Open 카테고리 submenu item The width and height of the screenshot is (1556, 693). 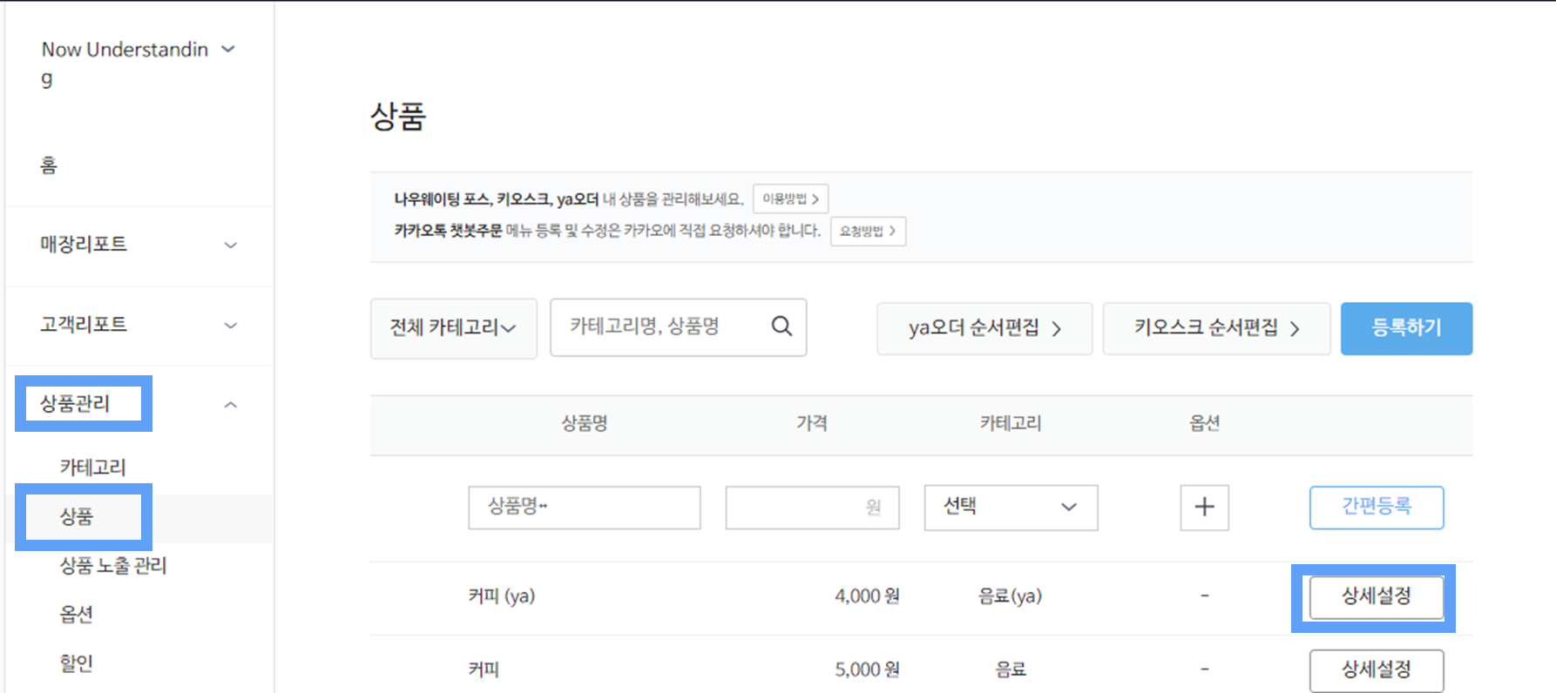click(93, 468)
